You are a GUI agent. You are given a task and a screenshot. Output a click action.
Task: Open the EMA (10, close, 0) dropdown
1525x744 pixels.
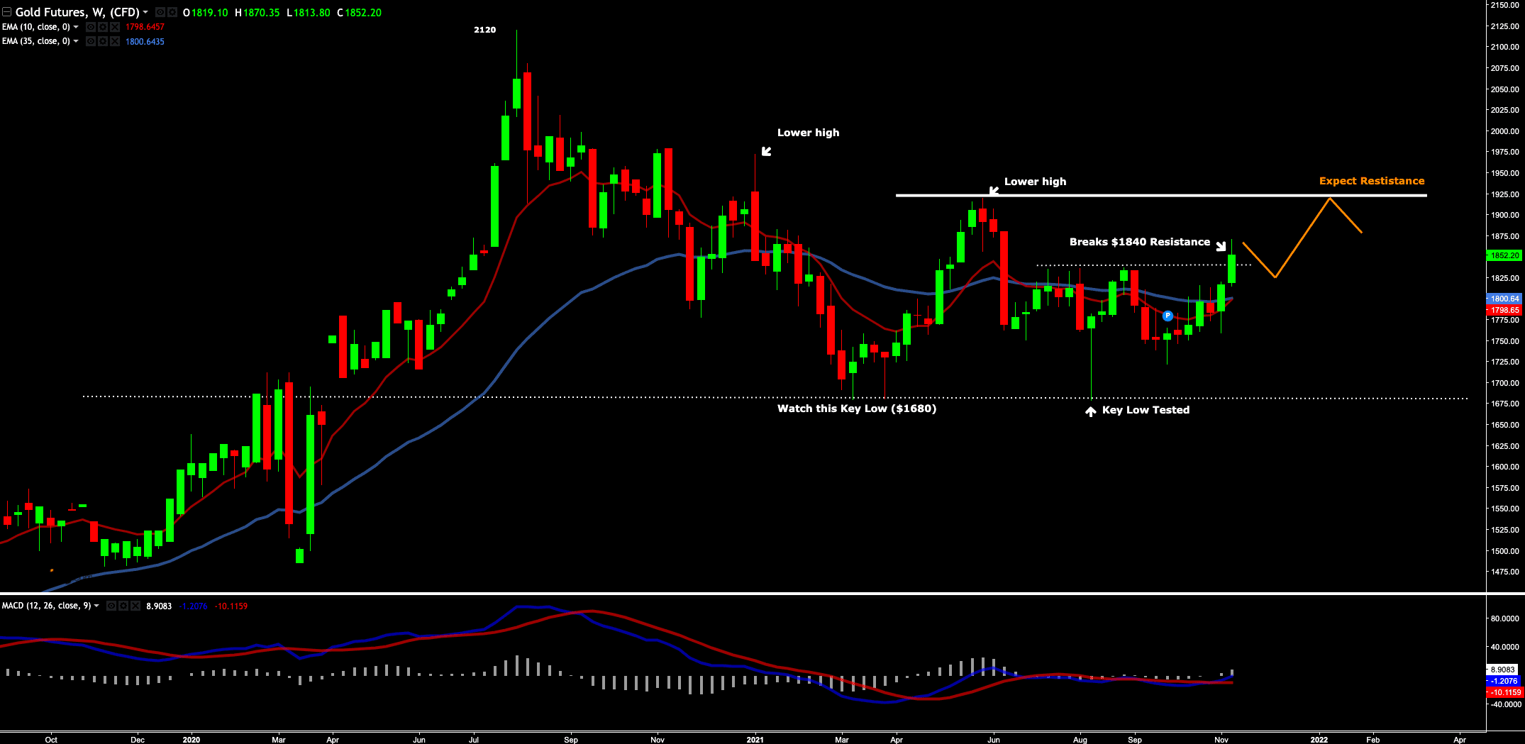(76, 27)
